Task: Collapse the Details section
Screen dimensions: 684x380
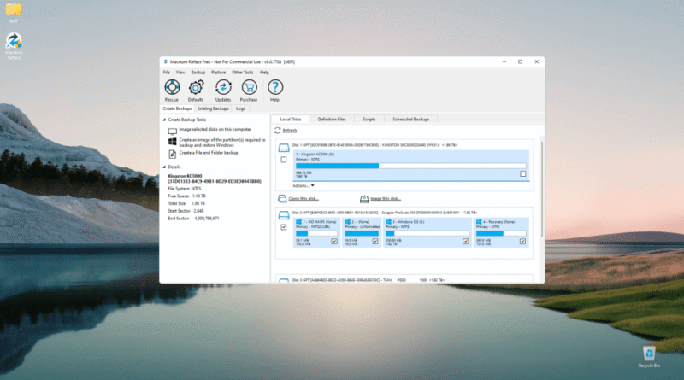Action: pos(164,167)
